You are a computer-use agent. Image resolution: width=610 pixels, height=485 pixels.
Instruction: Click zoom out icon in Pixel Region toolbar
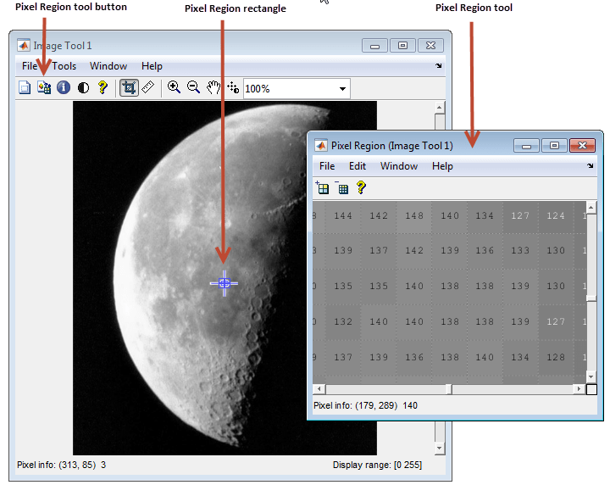tap(341, 188)
